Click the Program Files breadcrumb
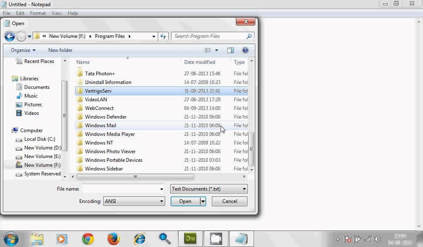Screen dimensions: 423x247 pos(110,36)
